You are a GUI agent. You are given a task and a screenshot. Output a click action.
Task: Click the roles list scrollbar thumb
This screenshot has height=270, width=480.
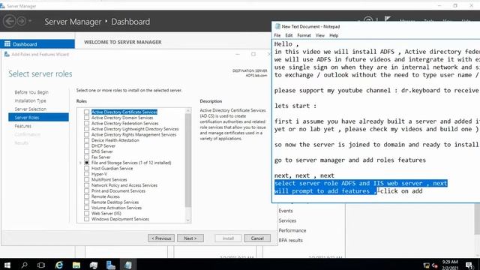pos(188,160)
